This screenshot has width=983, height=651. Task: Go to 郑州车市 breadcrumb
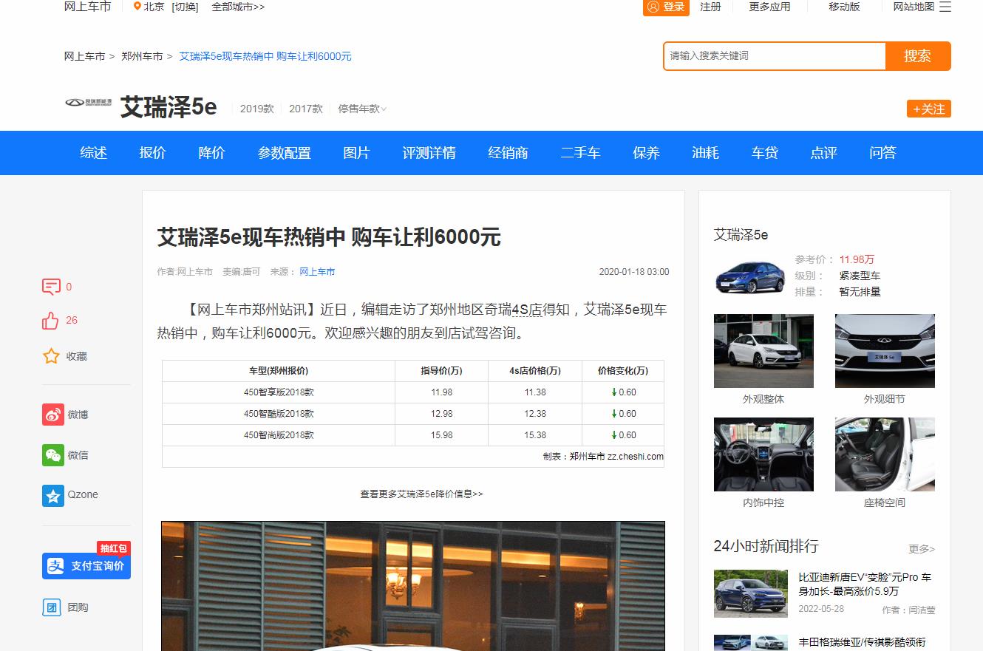click(142, 56)
